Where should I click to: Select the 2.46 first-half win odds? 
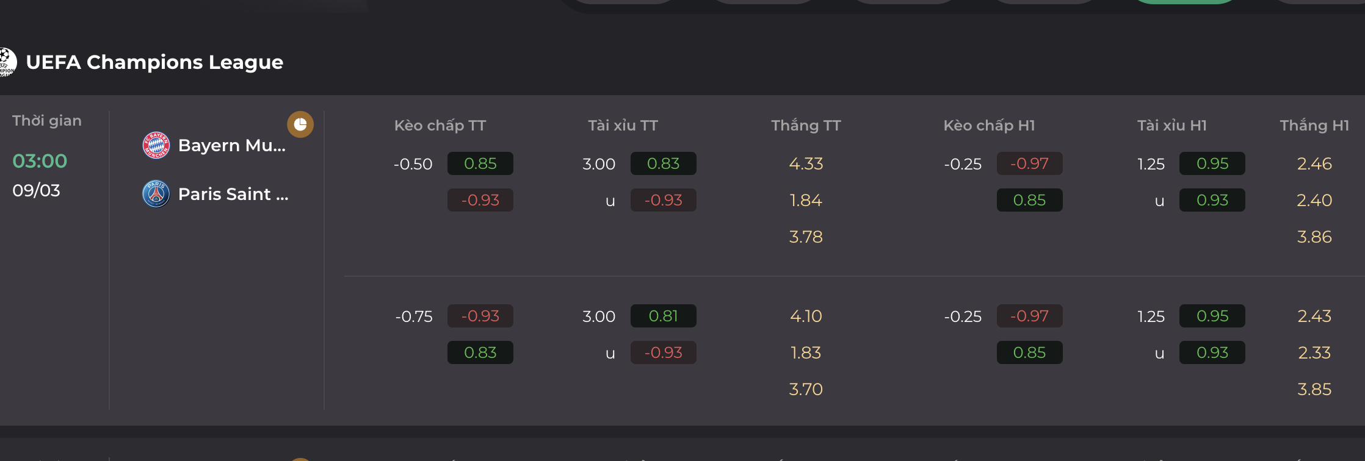pos(1314,163)
